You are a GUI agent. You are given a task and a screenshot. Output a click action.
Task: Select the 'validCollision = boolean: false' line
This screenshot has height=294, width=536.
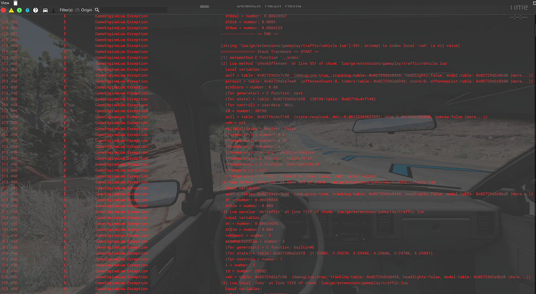(x=261, y=129)
